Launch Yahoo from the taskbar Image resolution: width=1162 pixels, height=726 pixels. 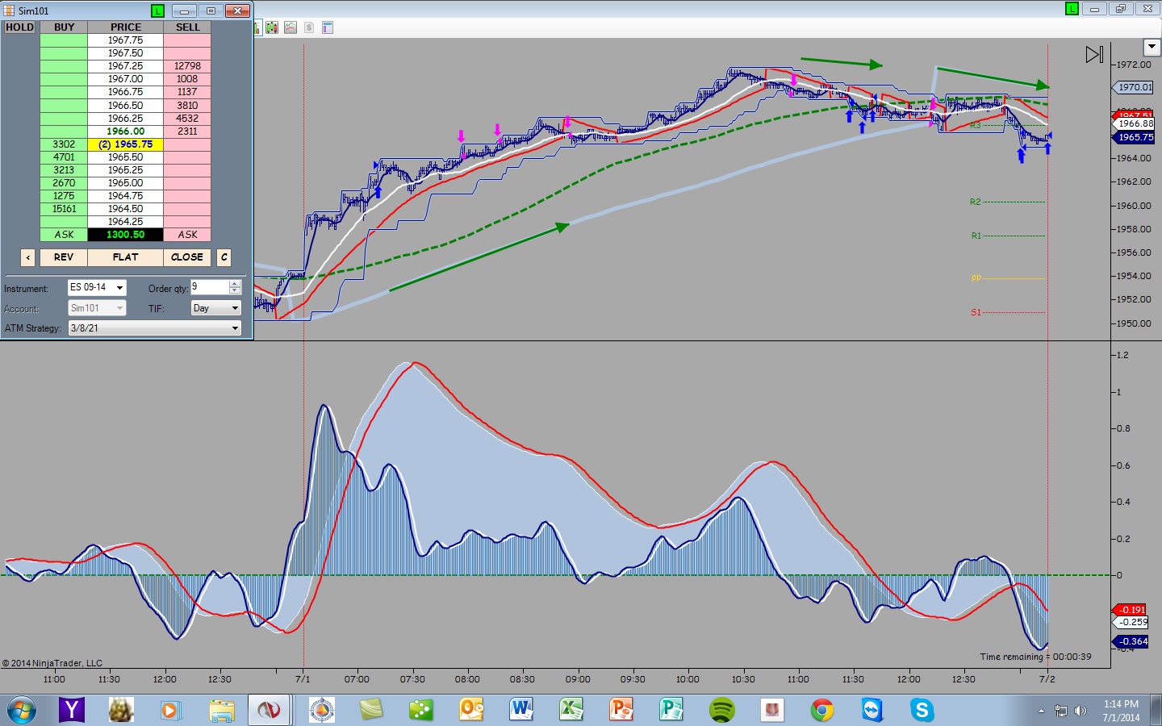(72, 710)
